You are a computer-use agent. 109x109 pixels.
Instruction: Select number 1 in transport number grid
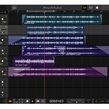point(14,100)
